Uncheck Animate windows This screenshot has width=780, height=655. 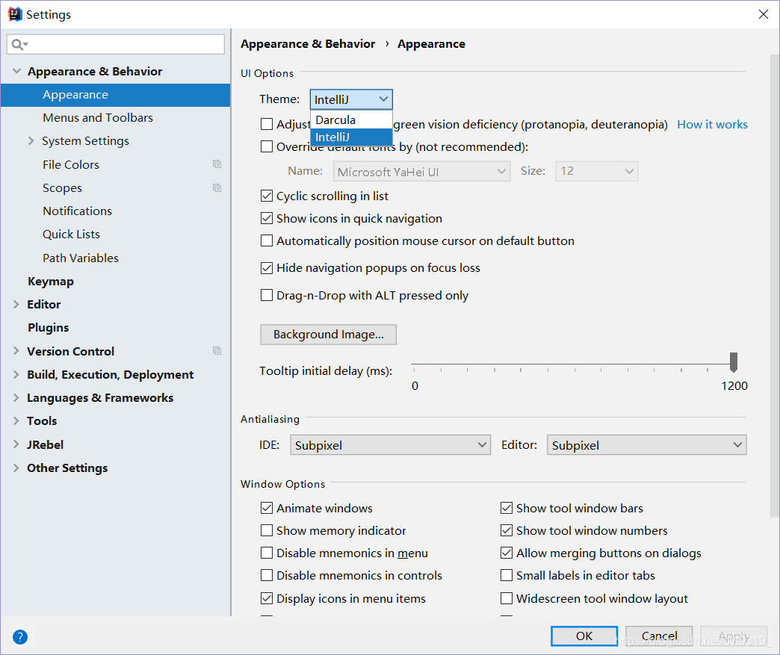click(x=267, y=508)
